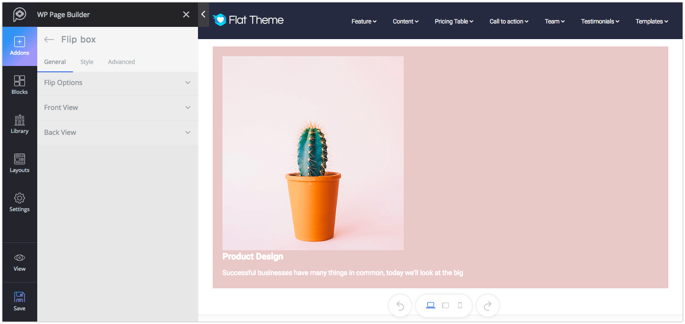Open the Addons panel
The height and width of the screenshot is (324, 685).
[x=20, y=46]
